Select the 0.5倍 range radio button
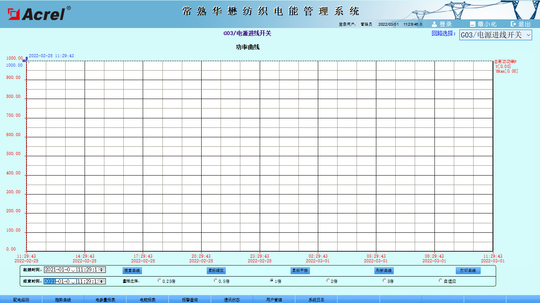The image size is (540, 303). [x=215, y=281]
